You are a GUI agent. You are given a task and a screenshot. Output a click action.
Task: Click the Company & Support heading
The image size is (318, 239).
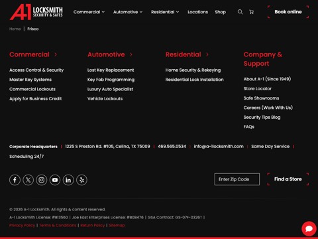(x=263, y=59)
